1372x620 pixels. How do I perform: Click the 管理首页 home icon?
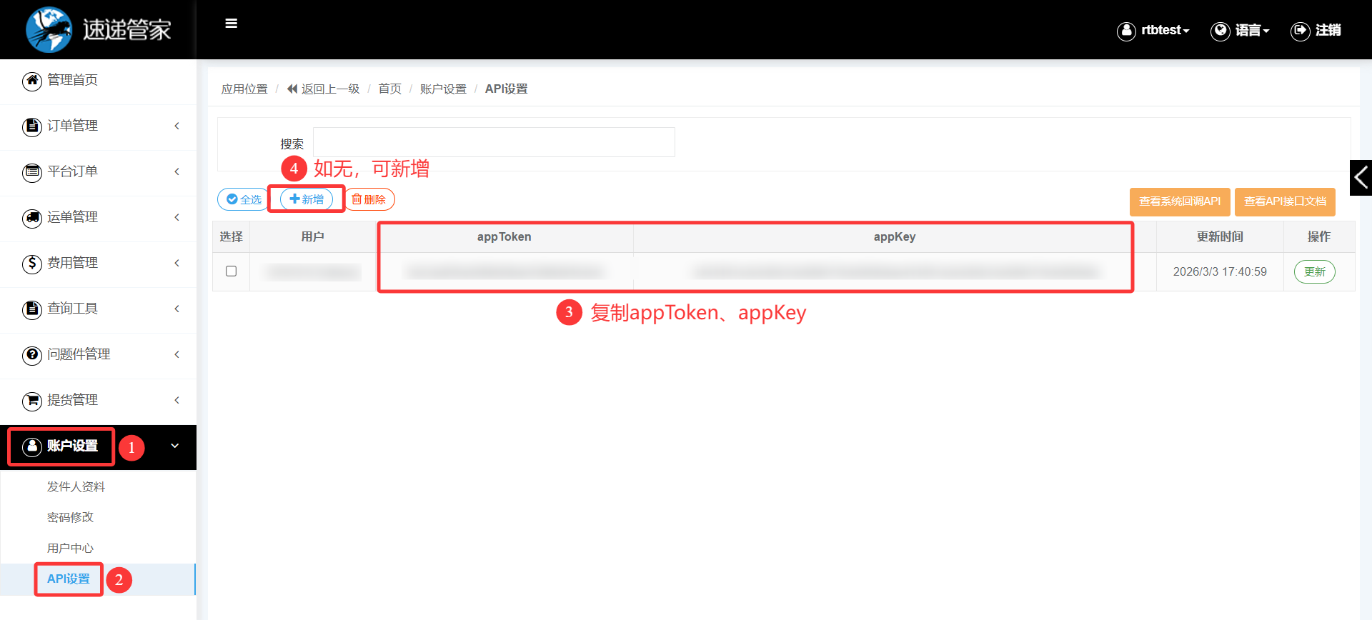coord(32,81)
